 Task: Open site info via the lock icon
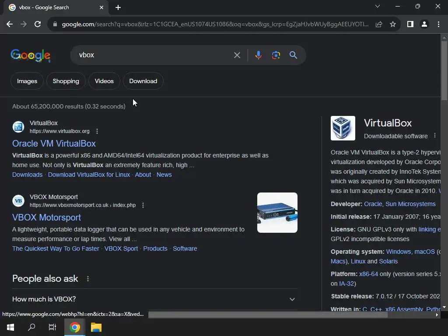[x=55, y=24]
